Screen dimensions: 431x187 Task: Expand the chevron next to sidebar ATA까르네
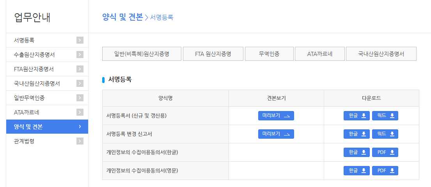(x=80, y=112)
